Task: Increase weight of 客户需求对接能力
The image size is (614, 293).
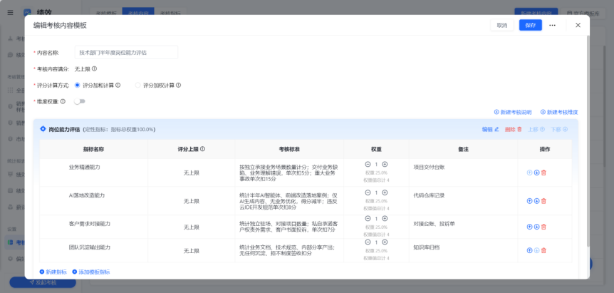Action: pos(385,219)
